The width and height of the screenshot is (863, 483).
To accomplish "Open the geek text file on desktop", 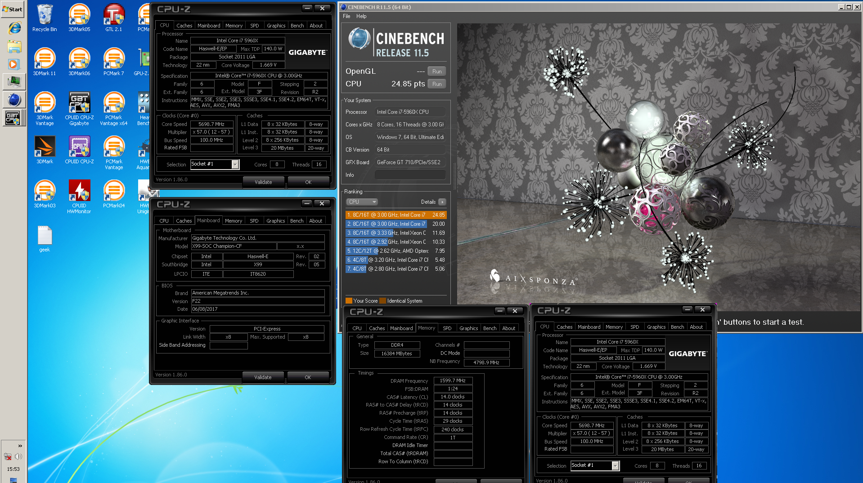I will [x=45, y=239].
